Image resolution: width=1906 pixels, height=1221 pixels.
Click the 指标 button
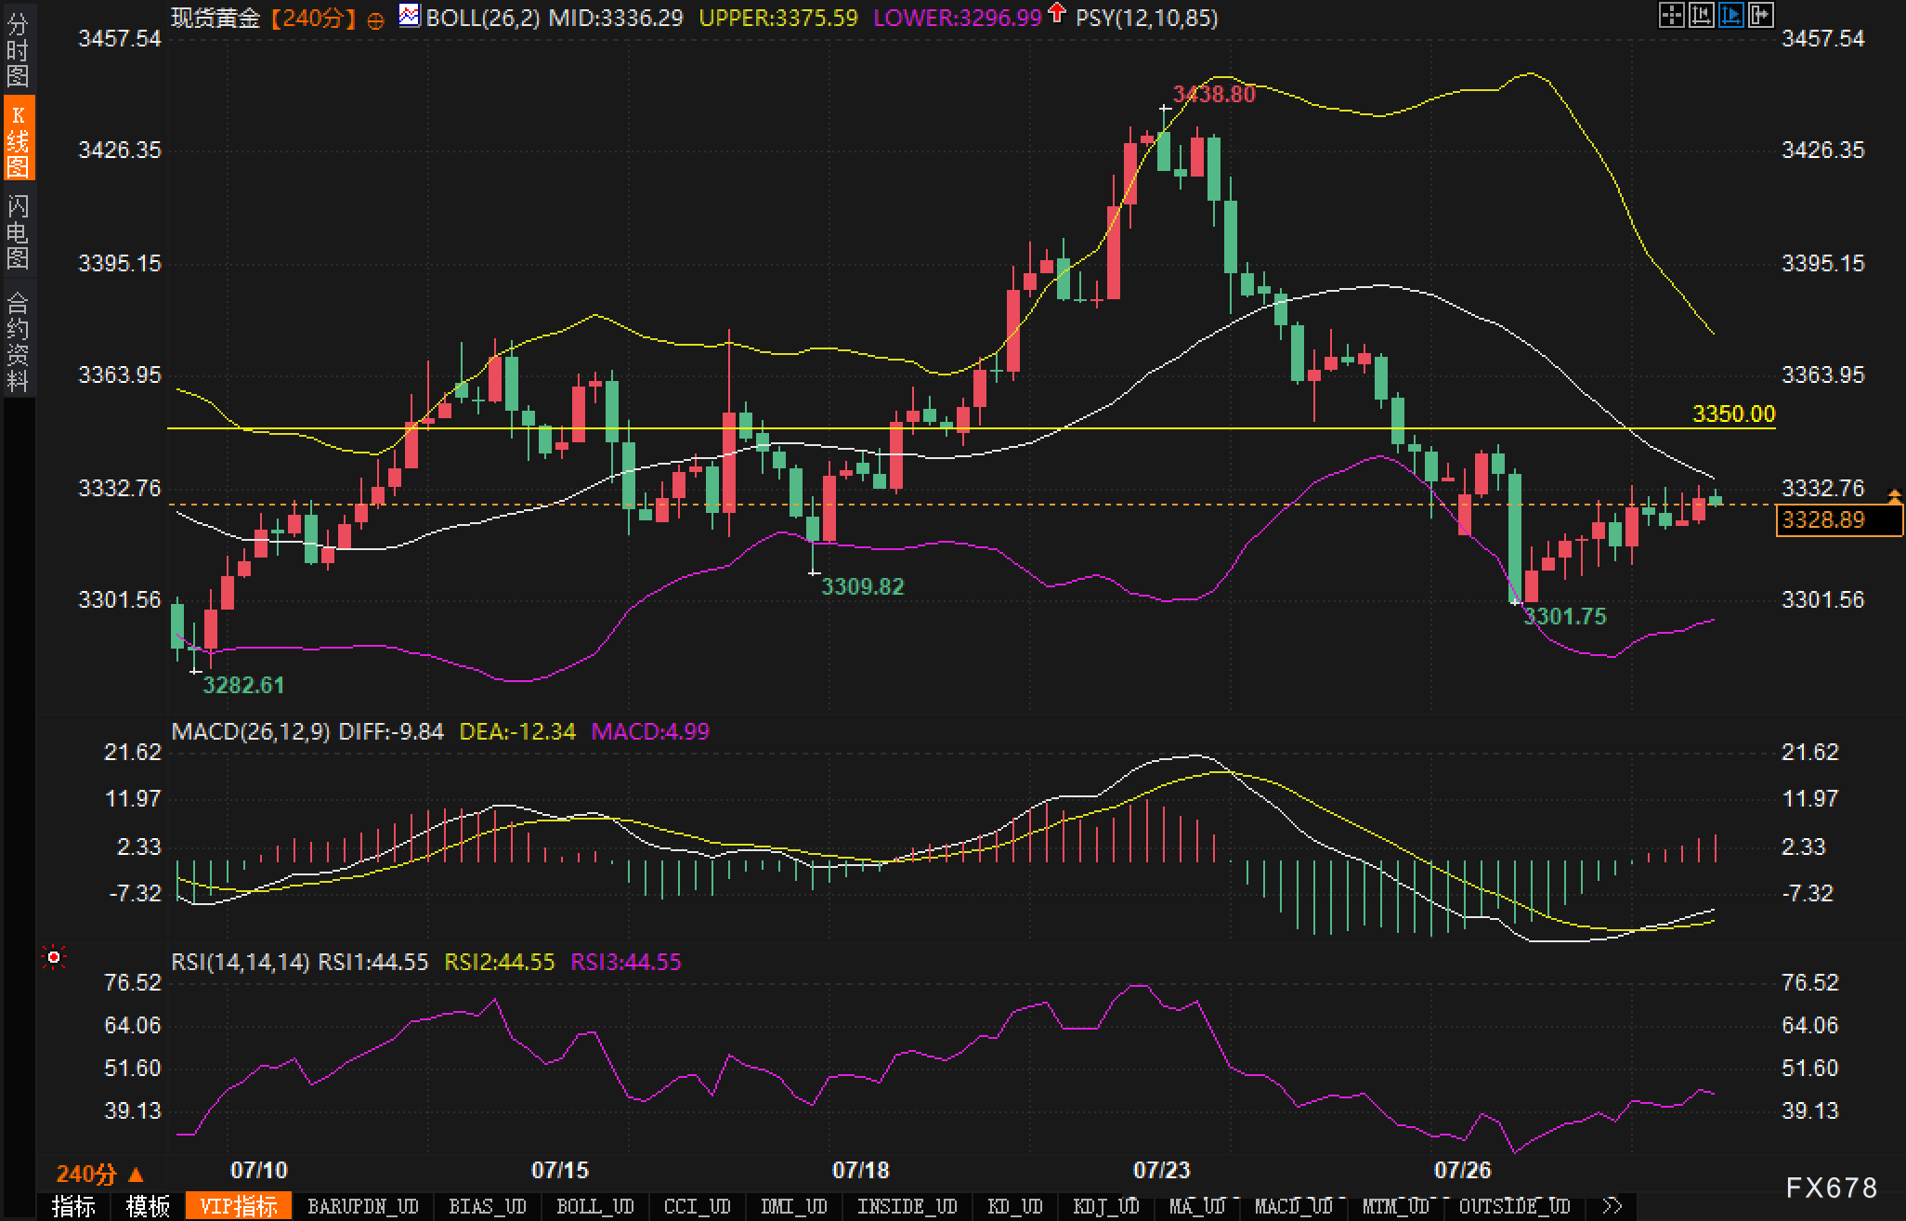coord(74,1206)
